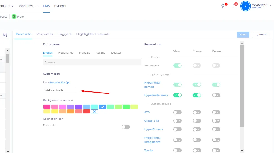The image size is (274, 153).
Task: Collapse the lower left sidebar chevron
Action: pos(1,96)
